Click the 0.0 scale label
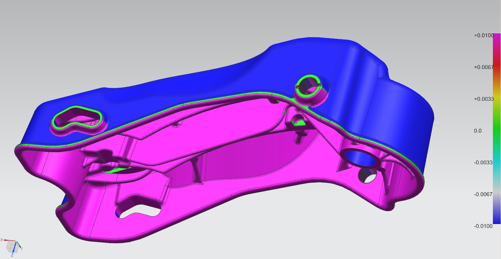The width and height of the screenshot is (501, 259). (x=478, y=131)
